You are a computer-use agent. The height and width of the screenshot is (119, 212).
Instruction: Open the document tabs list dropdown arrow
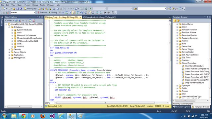tap(170, 17)
